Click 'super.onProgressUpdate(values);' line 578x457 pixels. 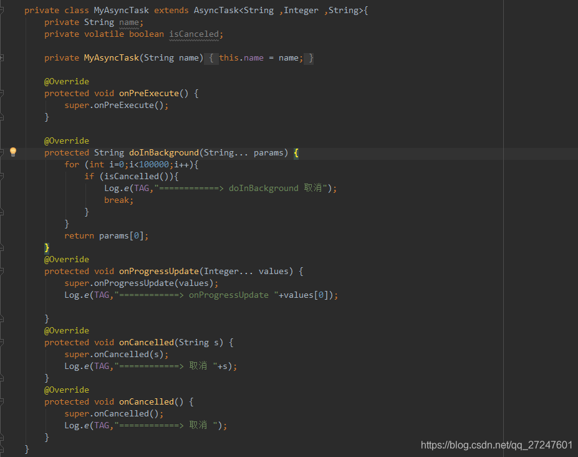pos(142,283)
